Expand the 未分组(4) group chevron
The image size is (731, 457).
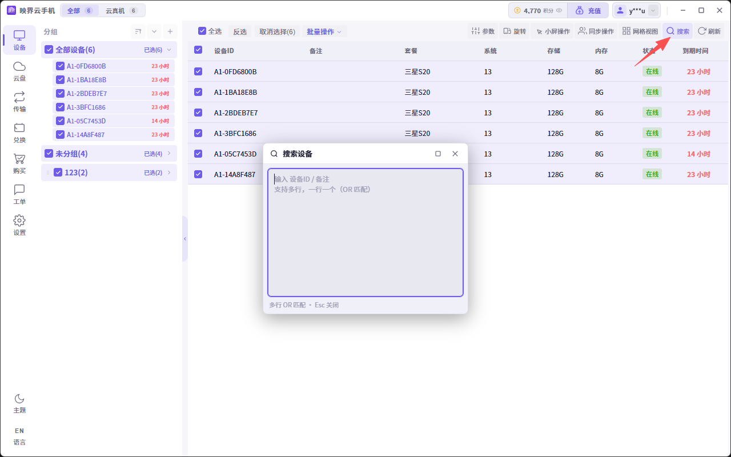[169, 154]
